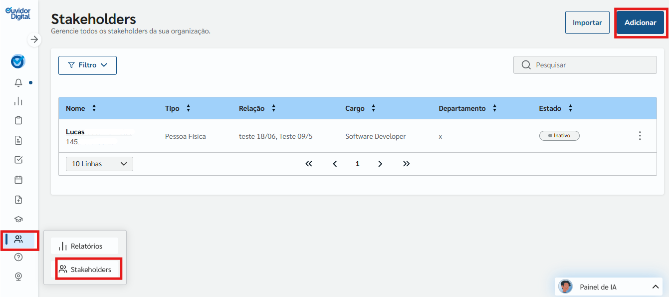Open the graduation cap training icon
The width and height of the screenshot is (669, 297).
[x=18, y=219]
